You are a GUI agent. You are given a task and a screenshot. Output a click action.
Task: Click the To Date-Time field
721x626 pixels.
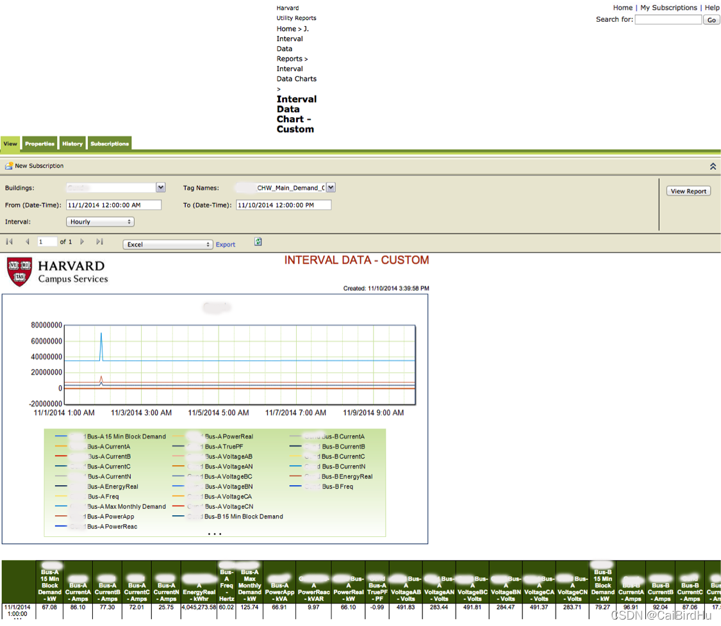coord(284,205)
